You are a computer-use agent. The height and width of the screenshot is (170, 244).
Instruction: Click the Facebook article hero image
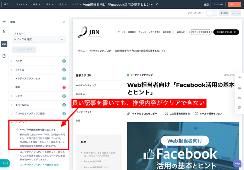[183, 146]
